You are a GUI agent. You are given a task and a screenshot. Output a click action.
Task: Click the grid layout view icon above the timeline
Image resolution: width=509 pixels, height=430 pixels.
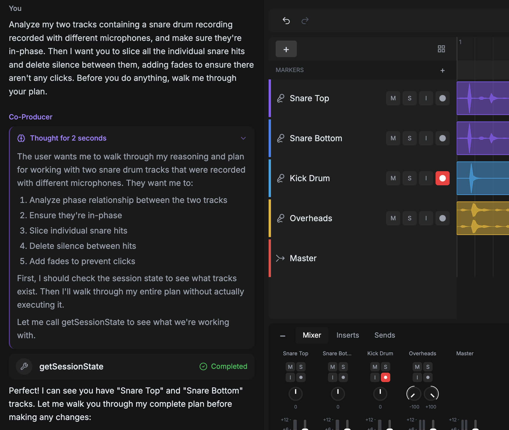442,49
